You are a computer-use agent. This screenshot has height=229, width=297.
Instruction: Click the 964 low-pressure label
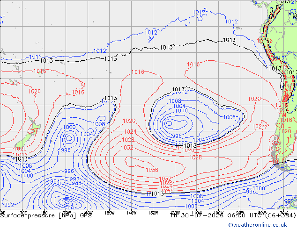(72, 208)
